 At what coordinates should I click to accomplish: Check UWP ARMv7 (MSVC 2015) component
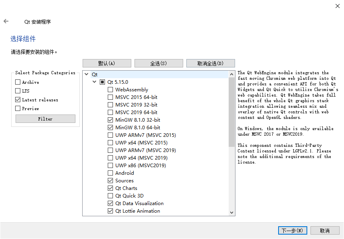pos(111,135)
